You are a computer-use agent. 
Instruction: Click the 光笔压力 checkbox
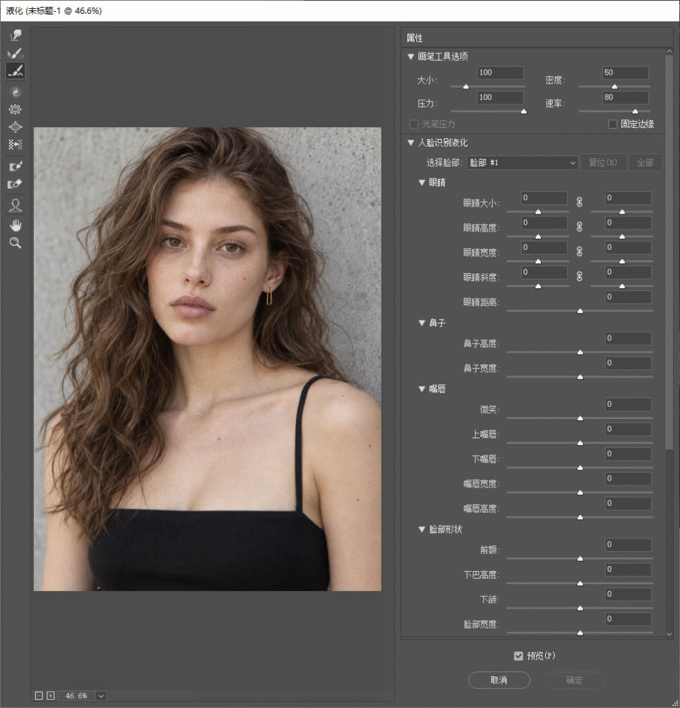(x=414, y=124)
